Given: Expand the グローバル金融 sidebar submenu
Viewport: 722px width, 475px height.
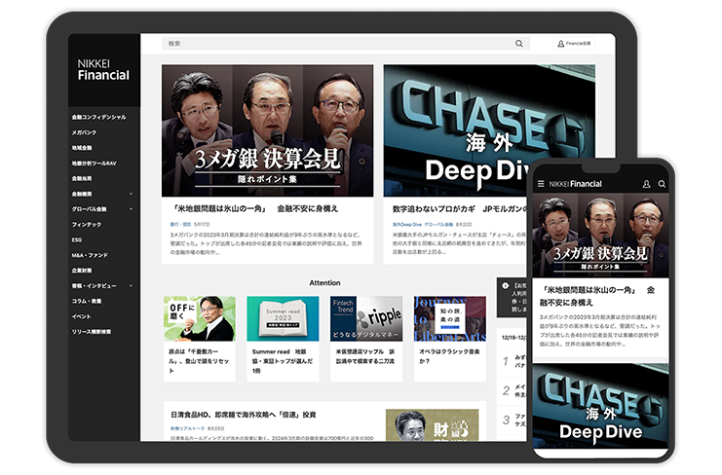Looking at the screenshot, I should point(130,209).
